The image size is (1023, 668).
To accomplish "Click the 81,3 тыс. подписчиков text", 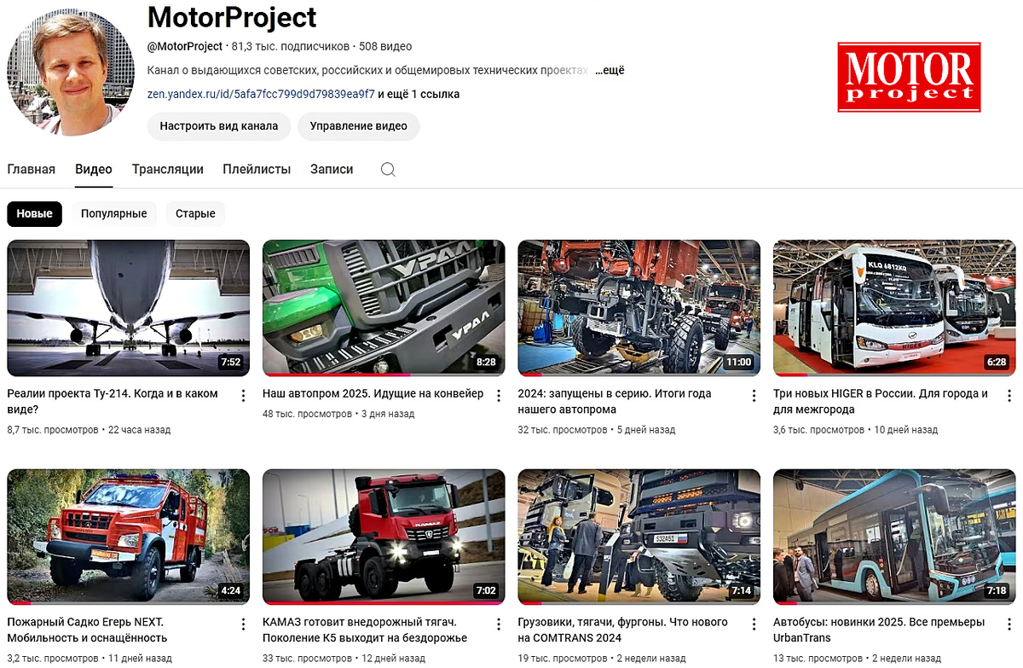I will pyautogui.click(x=291, y=46).
